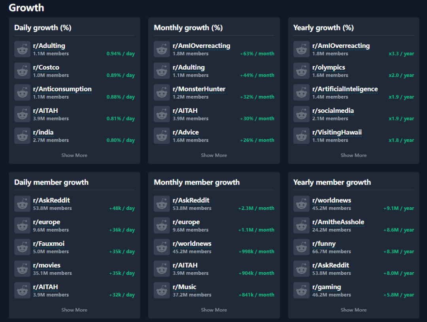The width and height of the screenshot is (427, 322).
Task: Click the r/Advice subreddit avatar icon
Action: pyautogui.click(x=162, y=135)
